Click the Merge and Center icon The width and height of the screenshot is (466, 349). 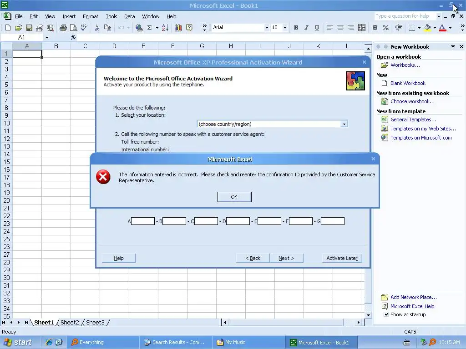362,28
